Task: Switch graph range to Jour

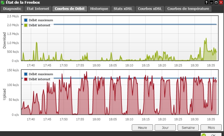Action: [165, 127]
